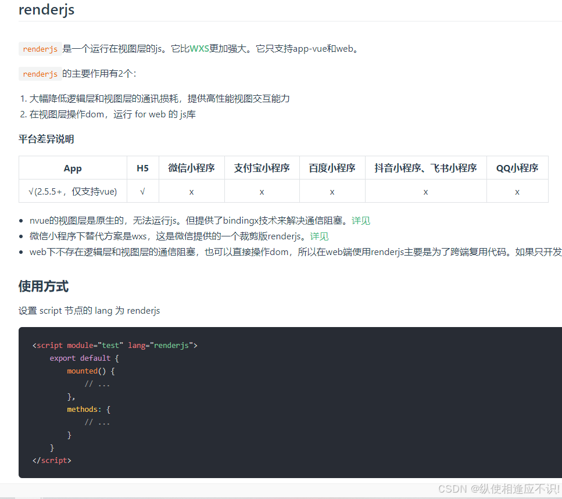This screenshot has width=562, height=499.
Task: Click the second inline renderjs code badge
Action: (39, 74)
